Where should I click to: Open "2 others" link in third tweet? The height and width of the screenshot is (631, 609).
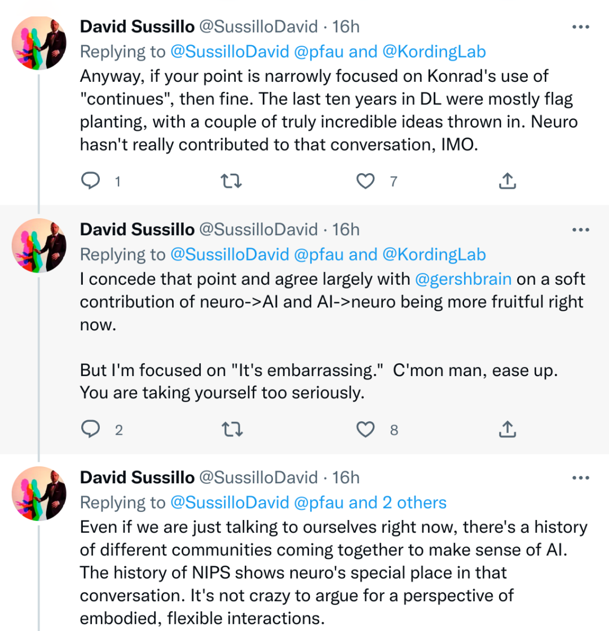(x=414, y=502)
